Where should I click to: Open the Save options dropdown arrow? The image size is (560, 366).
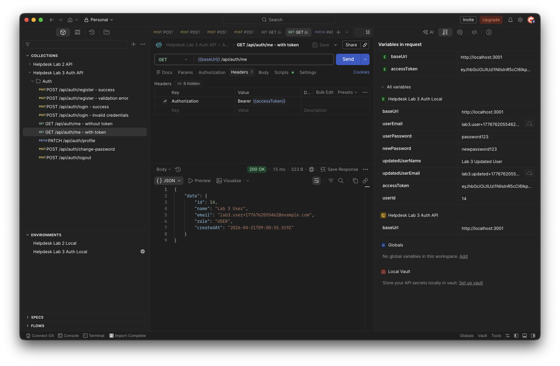pyautogui.click(x=336, y=45)
